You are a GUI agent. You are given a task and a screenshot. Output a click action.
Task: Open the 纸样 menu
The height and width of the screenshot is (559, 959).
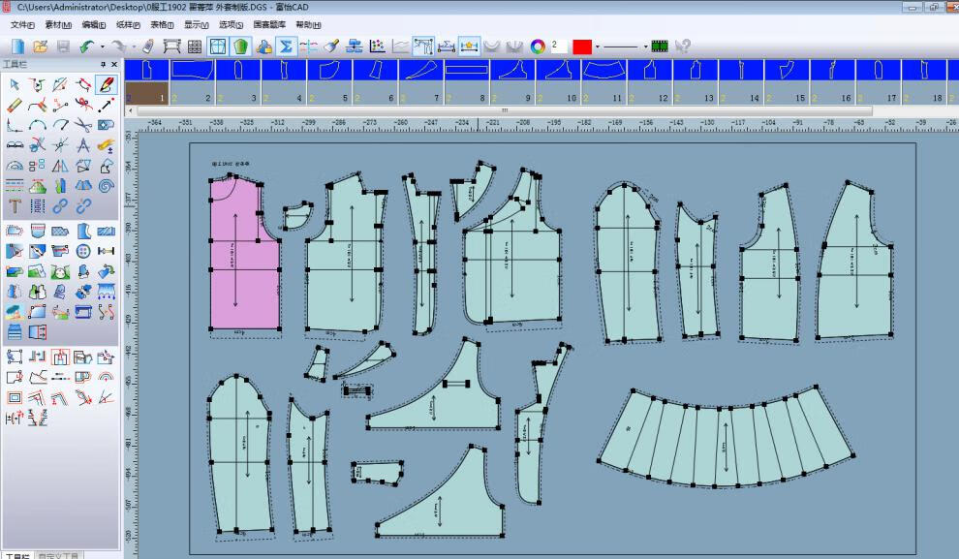127,23
